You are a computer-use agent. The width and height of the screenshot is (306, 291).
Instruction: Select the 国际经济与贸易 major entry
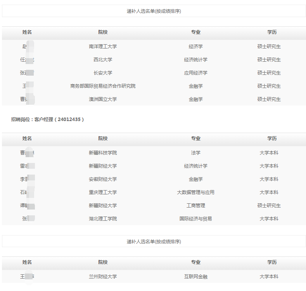pyautogui.click(x=195, y=219)
